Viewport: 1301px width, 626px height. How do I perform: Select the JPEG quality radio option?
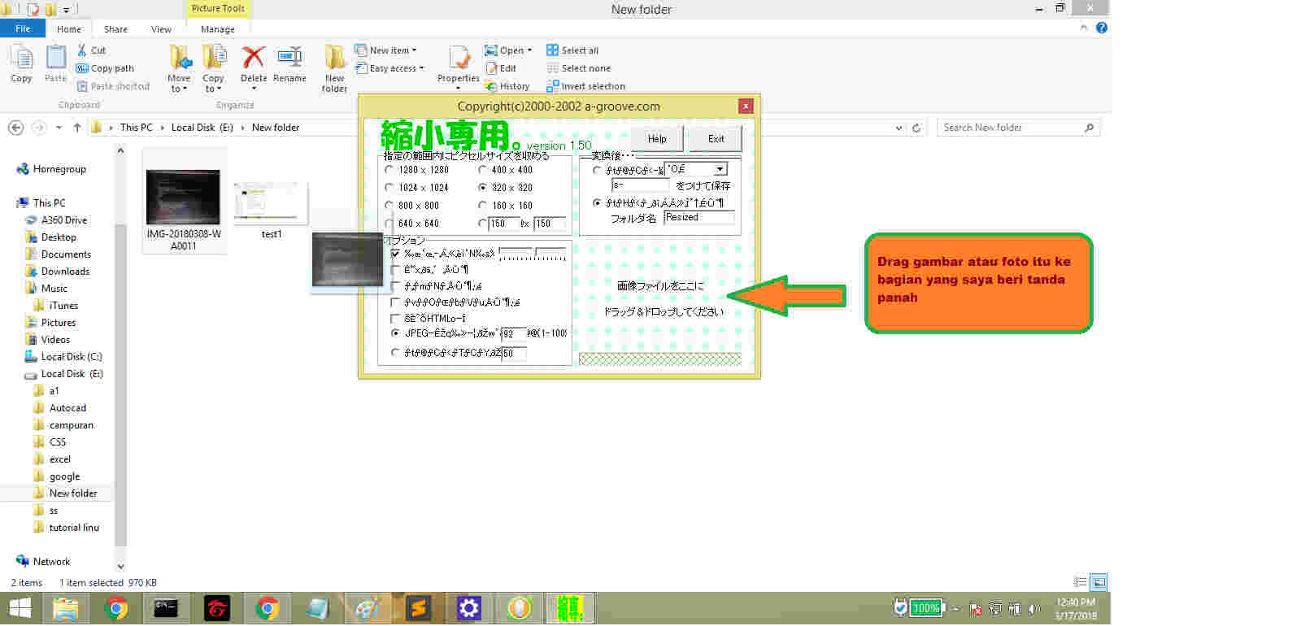[396, 333]
